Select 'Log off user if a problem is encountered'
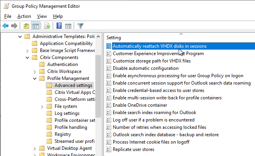Screen dimensions: 255x156 point(153,120)
